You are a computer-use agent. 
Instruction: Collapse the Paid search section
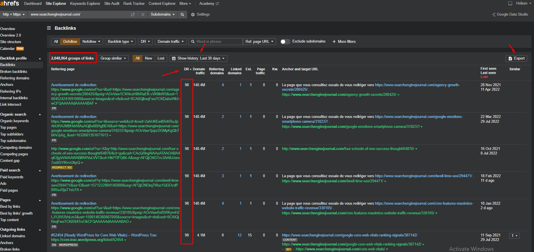(x=40, y=171)
